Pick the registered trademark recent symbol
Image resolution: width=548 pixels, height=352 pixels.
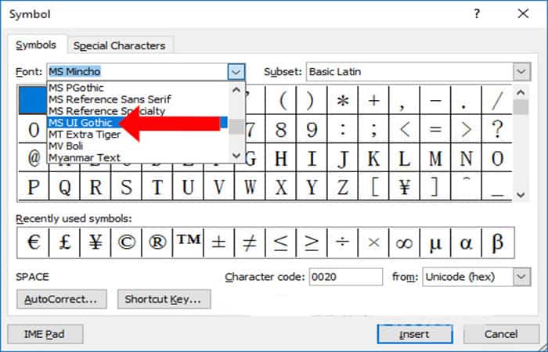coord(157,242)
